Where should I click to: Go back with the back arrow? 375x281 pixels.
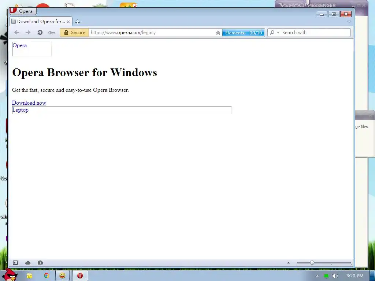[17, 33]
